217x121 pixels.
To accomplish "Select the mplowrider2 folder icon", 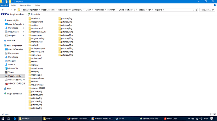I will click(30, 58).
